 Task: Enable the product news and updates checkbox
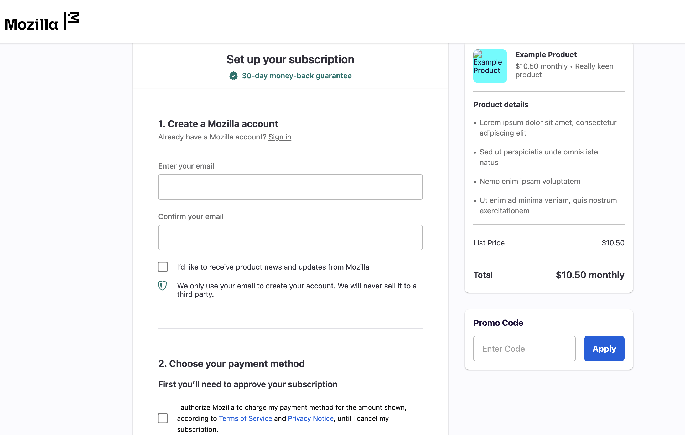(163, 267)
